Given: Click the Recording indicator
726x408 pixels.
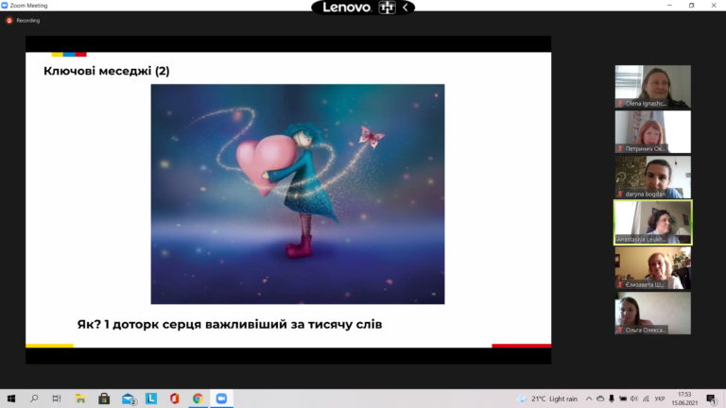Looking at the screenshot, I should [23, 21].
